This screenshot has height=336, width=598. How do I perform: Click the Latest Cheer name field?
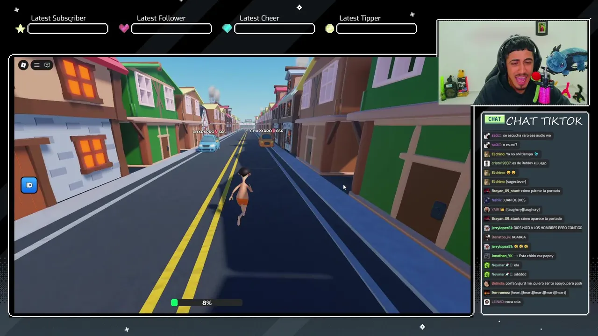point(275,29)
